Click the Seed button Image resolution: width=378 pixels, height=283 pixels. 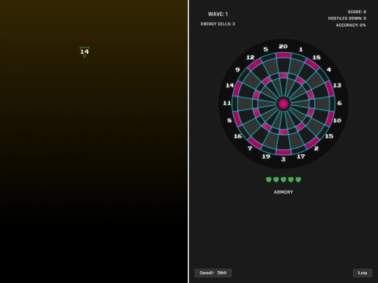[213, 273]
